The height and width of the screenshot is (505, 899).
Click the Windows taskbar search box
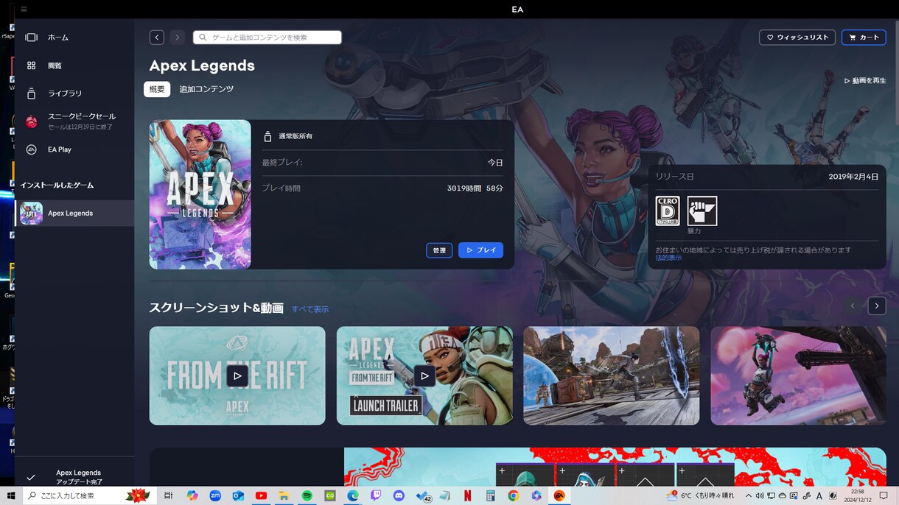pyautogui.click(x=91, y=495)
